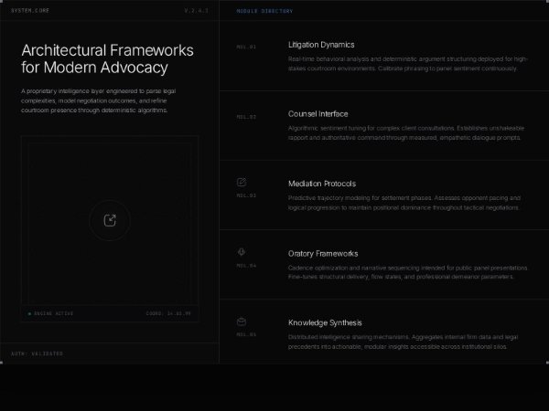Image resolution: width=549 pixels, height=411 pixels.
Task: Click the Module Directory header label
Action: [x=264, y=11]
